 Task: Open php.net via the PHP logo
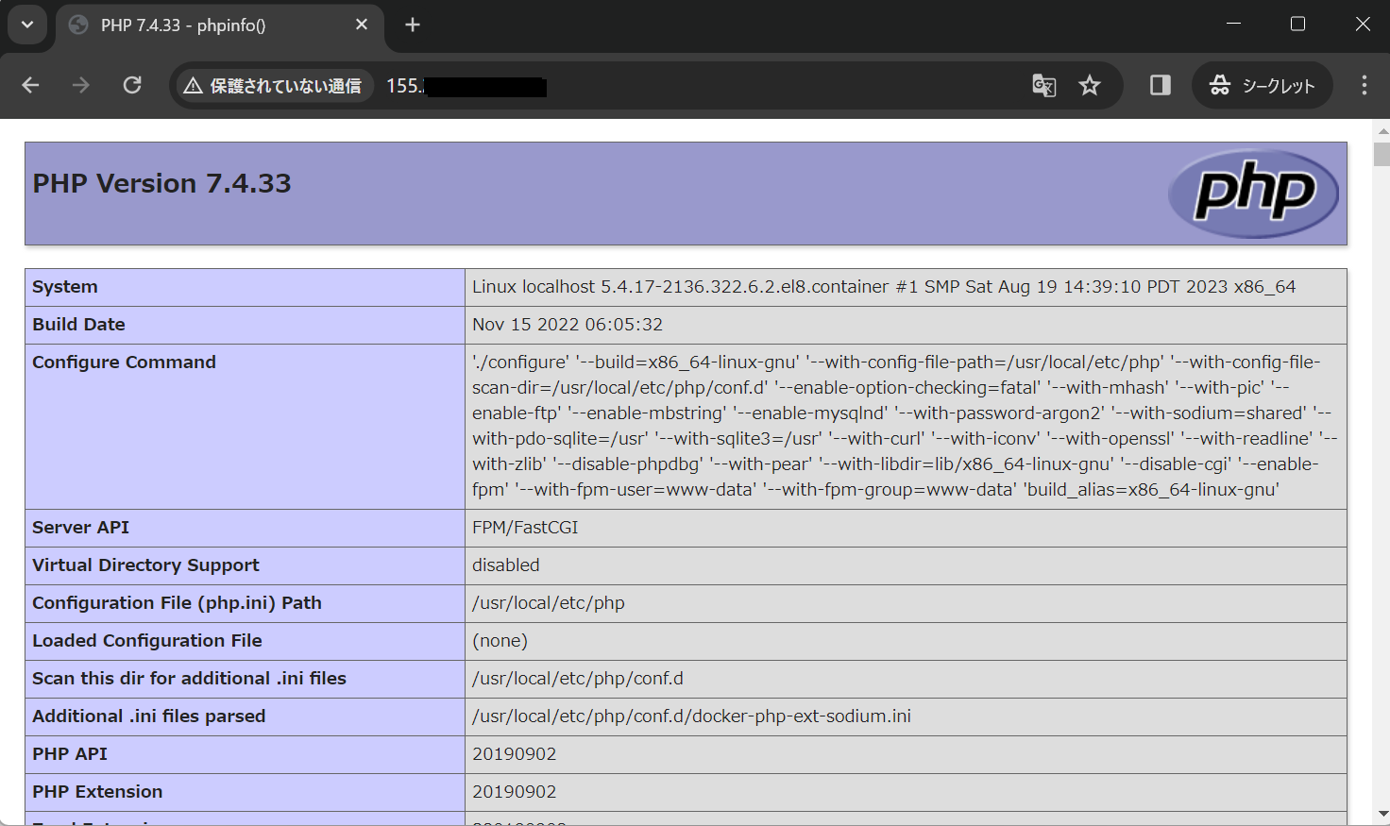pos(1253,194)
